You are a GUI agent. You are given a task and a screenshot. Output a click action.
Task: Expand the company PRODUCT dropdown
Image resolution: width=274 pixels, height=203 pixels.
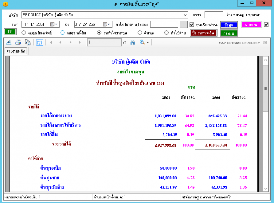pyautogui.click(x=185, y=15)
